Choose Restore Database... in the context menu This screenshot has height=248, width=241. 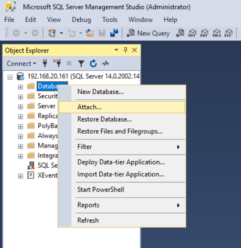122,119
